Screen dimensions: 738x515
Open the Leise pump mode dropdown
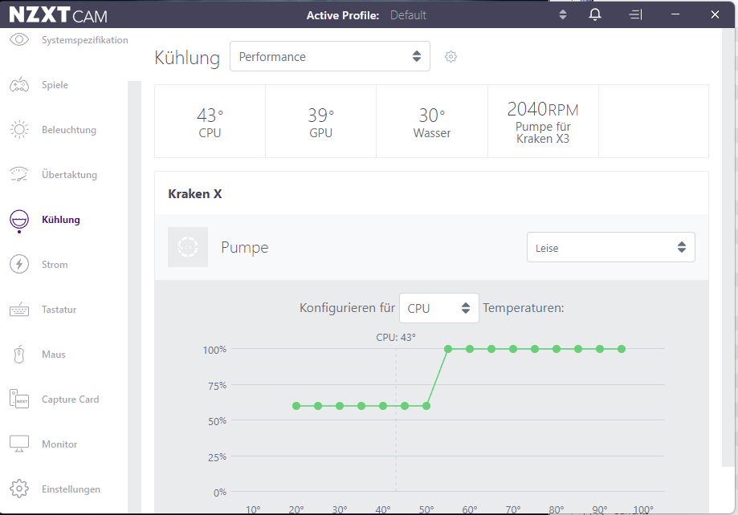coord(611,247)
